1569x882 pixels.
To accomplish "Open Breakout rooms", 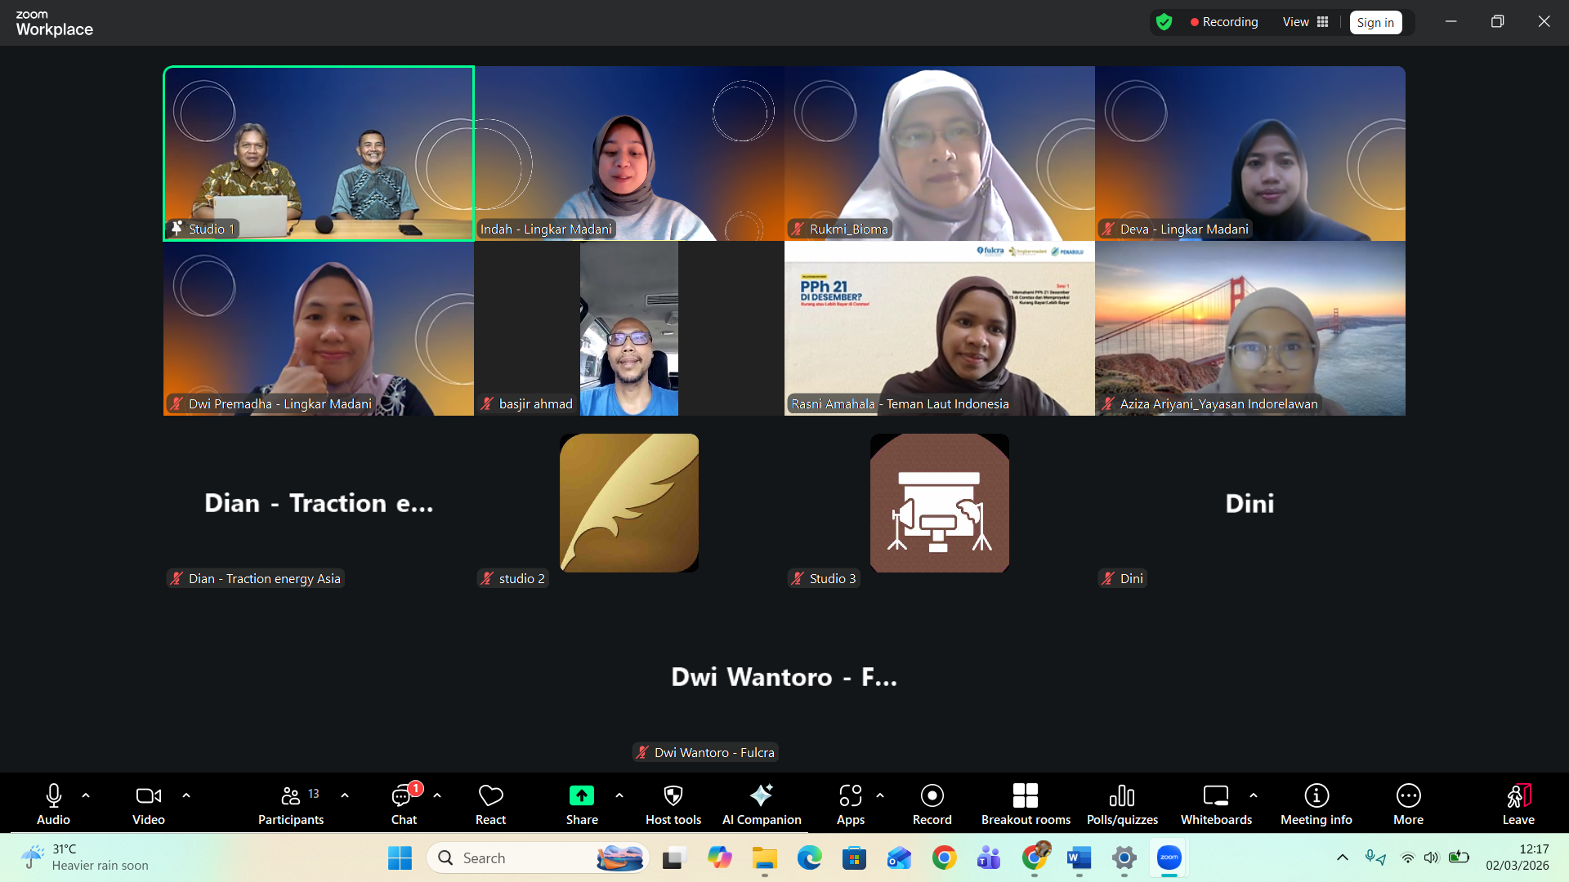I will (x=1026, y=803).
